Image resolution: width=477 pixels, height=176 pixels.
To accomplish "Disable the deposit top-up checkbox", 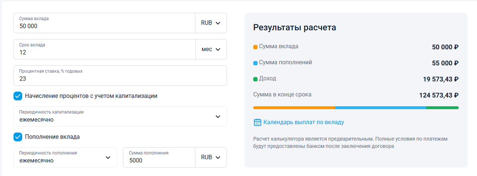I will click(x=18, y=137).
